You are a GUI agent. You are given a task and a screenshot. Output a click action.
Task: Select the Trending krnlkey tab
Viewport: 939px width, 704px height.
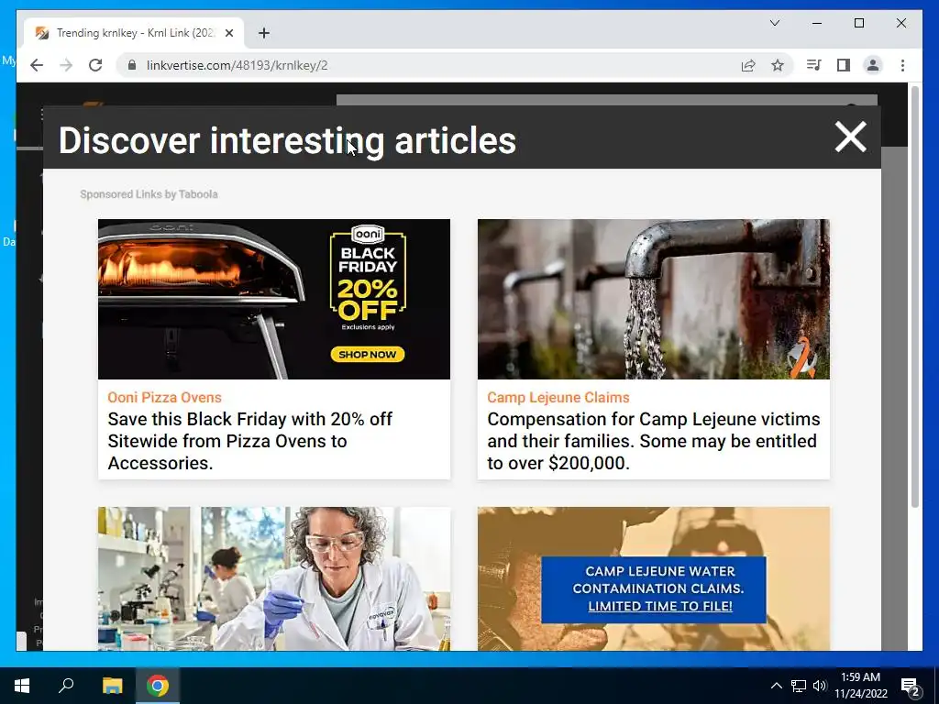(134, 33)
